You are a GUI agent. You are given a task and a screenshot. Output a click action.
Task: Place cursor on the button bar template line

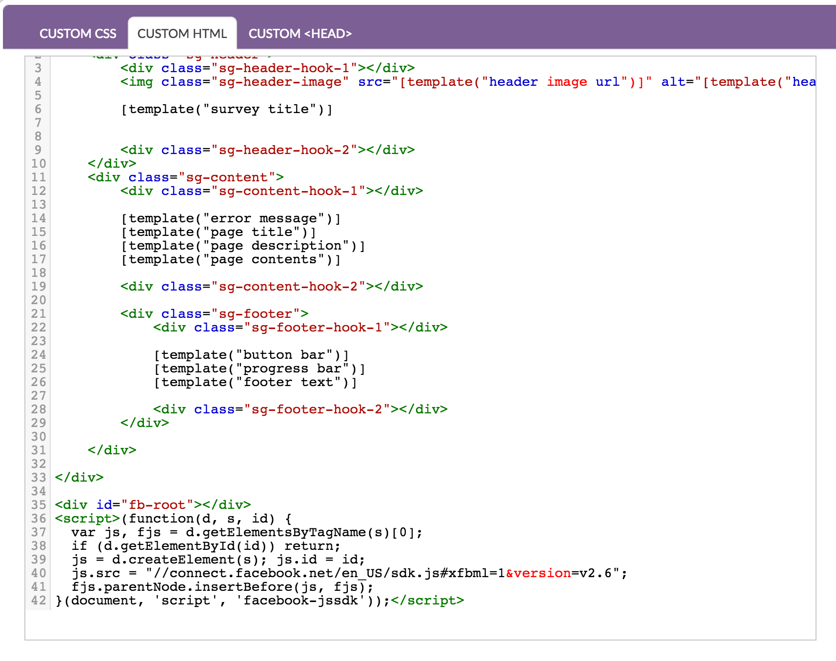pos(251,355)
